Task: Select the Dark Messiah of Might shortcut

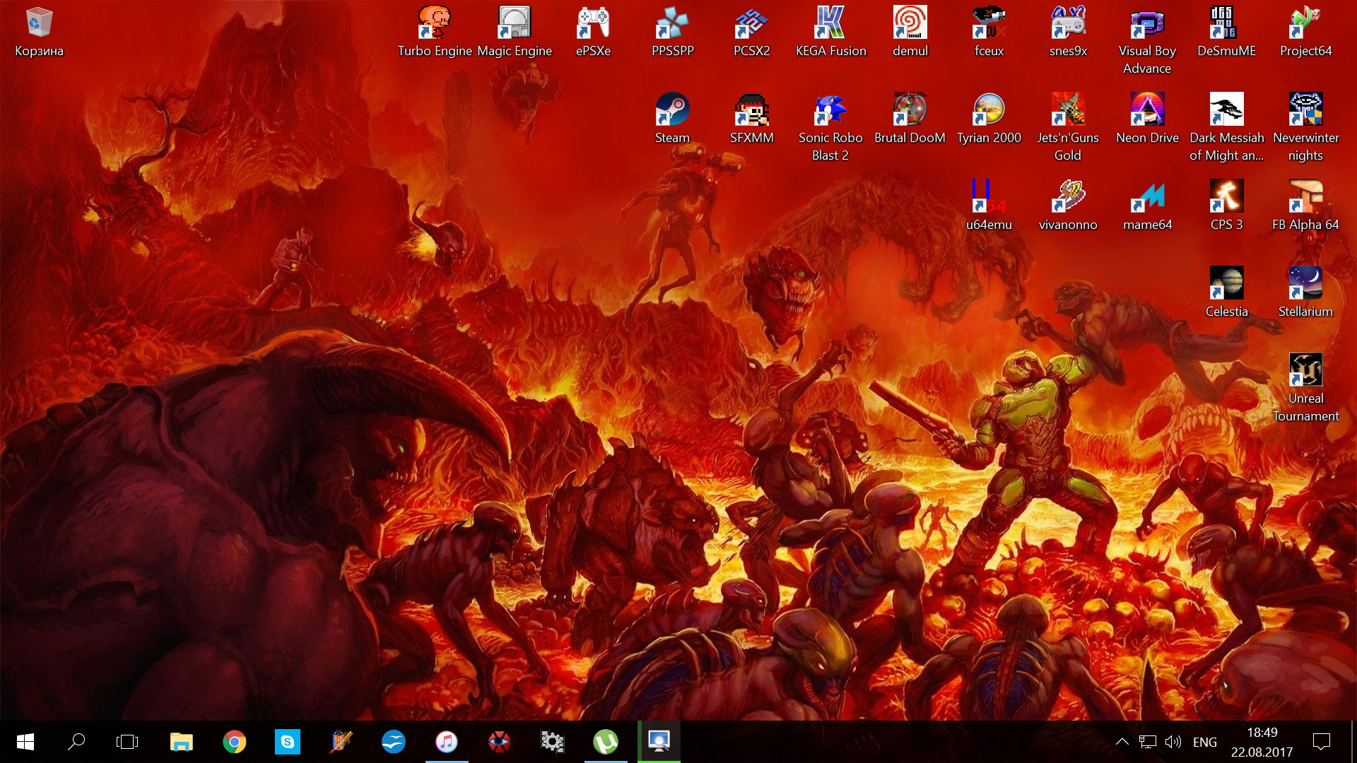Action: [1226, 128]
